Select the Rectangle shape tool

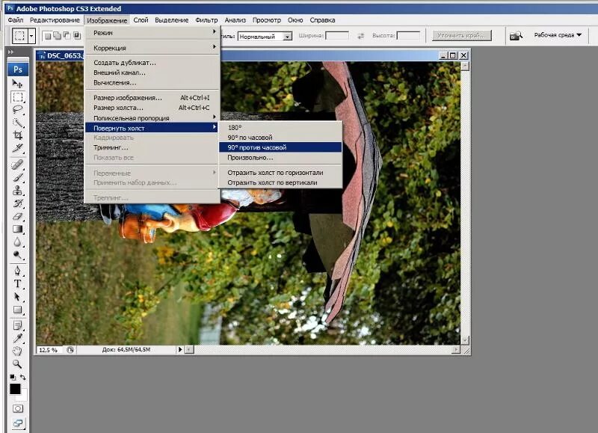(17, 310)
